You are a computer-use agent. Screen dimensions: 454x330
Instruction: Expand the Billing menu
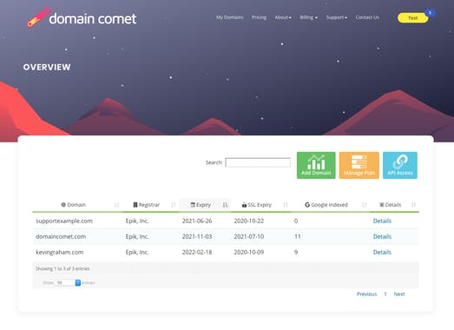click(308, 17)
